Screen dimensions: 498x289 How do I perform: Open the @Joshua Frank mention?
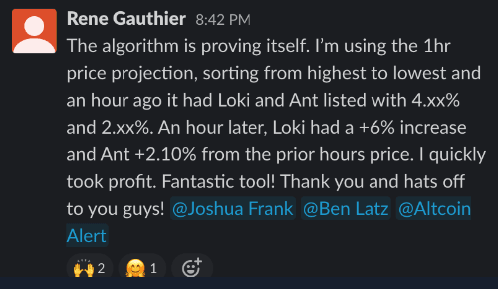pyautogui.click(x=233, y=209)
